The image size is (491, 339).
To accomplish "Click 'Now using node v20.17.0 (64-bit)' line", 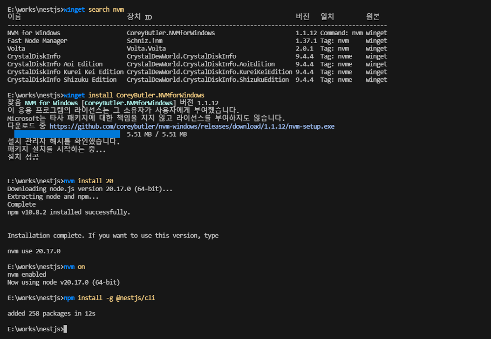I will click(x=63, y=283).
